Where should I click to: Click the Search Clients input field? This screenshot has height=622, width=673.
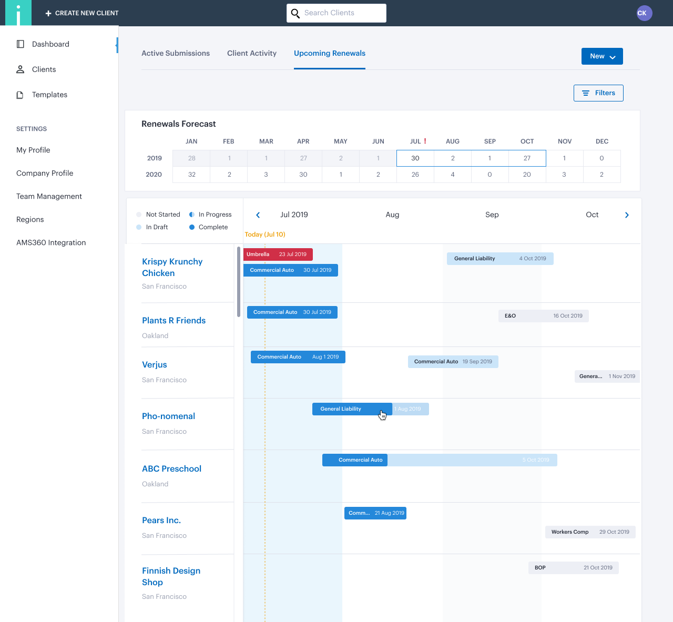click(x=342, y=13)
